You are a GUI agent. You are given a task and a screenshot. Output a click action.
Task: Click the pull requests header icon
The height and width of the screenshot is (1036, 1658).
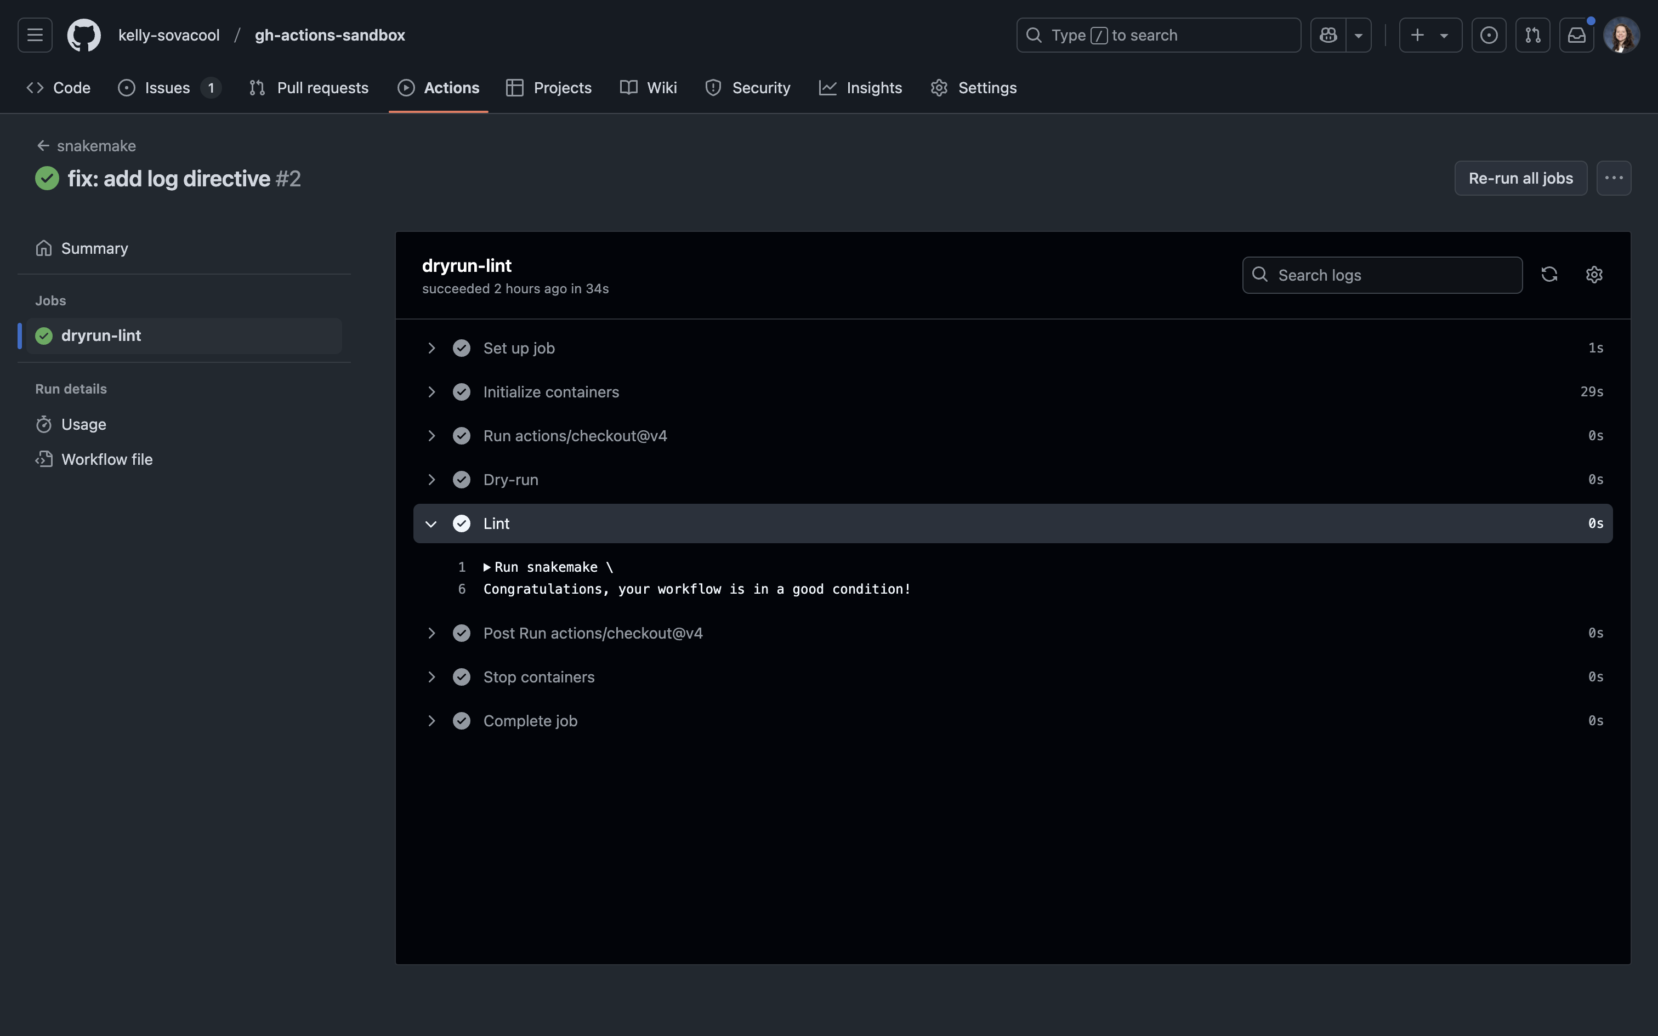point(1532,35)
